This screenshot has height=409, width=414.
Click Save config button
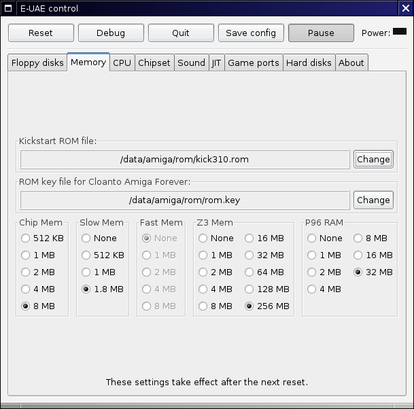pyautogui.click(x=251, y=33)
